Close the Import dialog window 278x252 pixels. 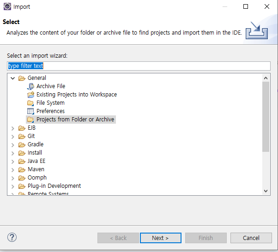tap(266, 6)
